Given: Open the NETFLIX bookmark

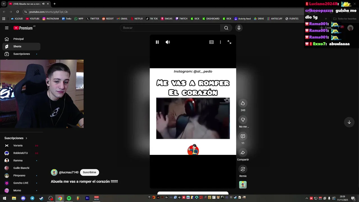Looking at the screenshot, I should [x=137, y=19].
